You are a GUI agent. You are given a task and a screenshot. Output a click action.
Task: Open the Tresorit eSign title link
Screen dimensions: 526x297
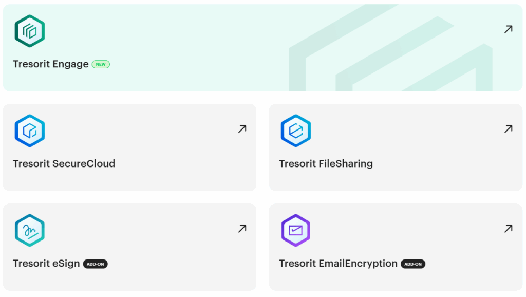coord(46,264)
